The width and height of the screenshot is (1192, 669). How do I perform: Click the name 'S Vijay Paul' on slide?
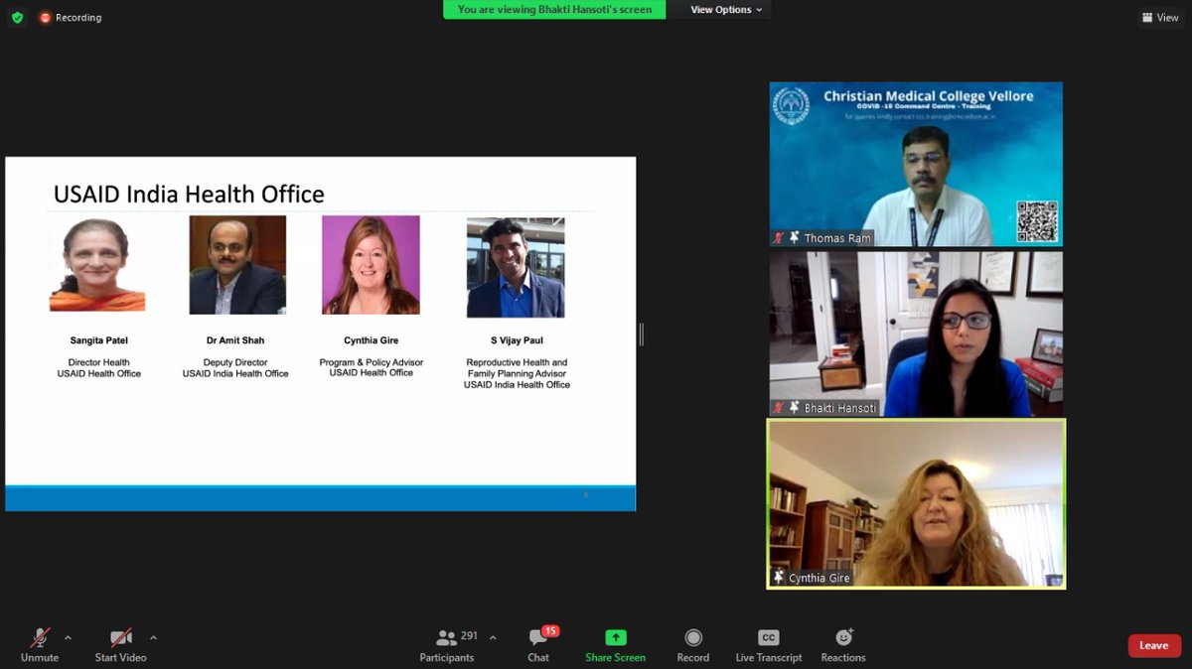(517, 340)
